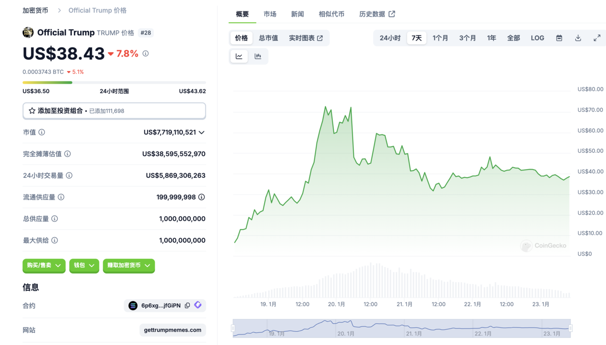Viewport: 606px width, 345px height.
Task: Choose the 3个月 time range
Action: (x=468, y=38)
